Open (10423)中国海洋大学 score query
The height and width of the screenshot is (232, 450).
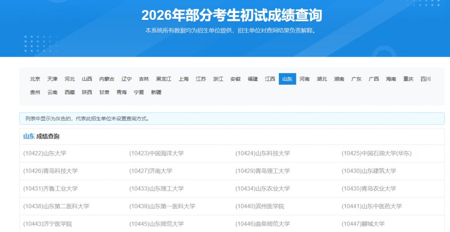156,154
